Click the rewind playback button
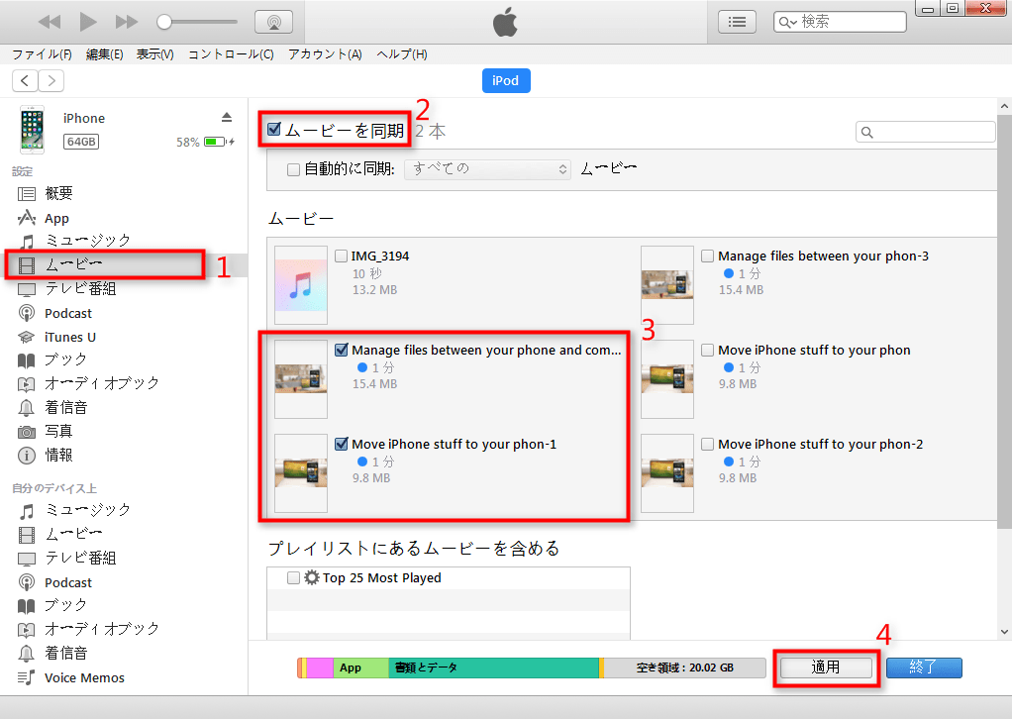 tap(50, 22)
